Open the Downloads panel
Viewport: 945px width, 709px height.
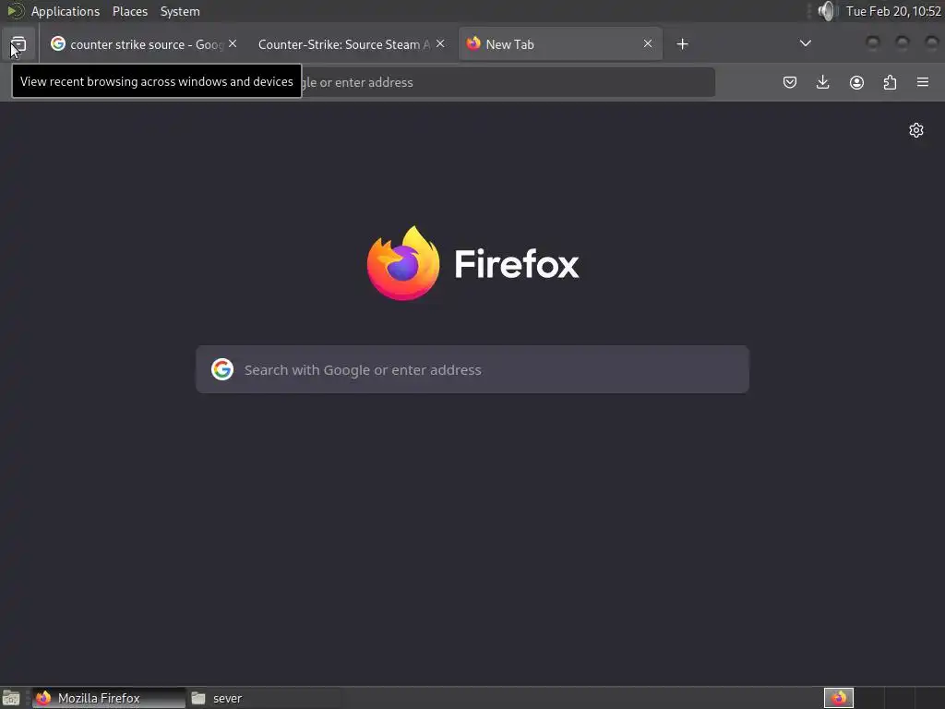tap(822, 82)
